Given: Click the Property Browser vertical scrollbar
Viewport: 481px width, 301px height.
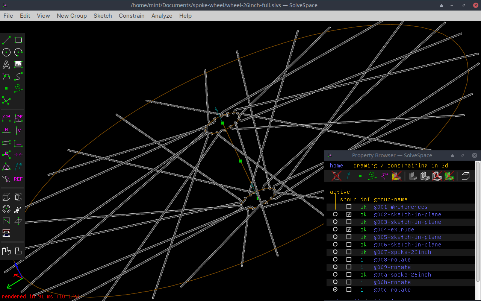Looking at the screenshot, I should 478,222.
